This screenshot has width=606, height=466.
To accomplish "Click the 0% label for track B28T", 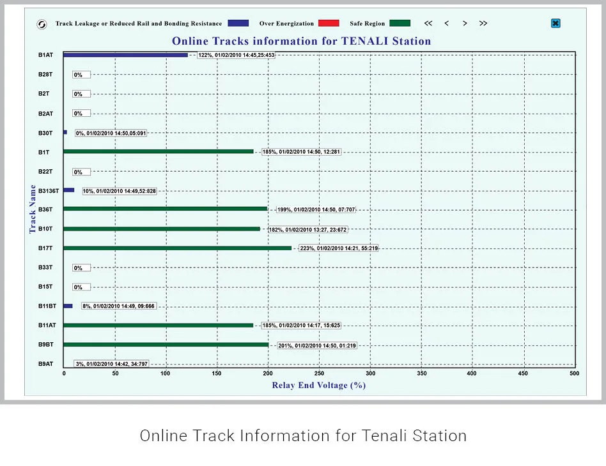I will (x=82, y=75).
